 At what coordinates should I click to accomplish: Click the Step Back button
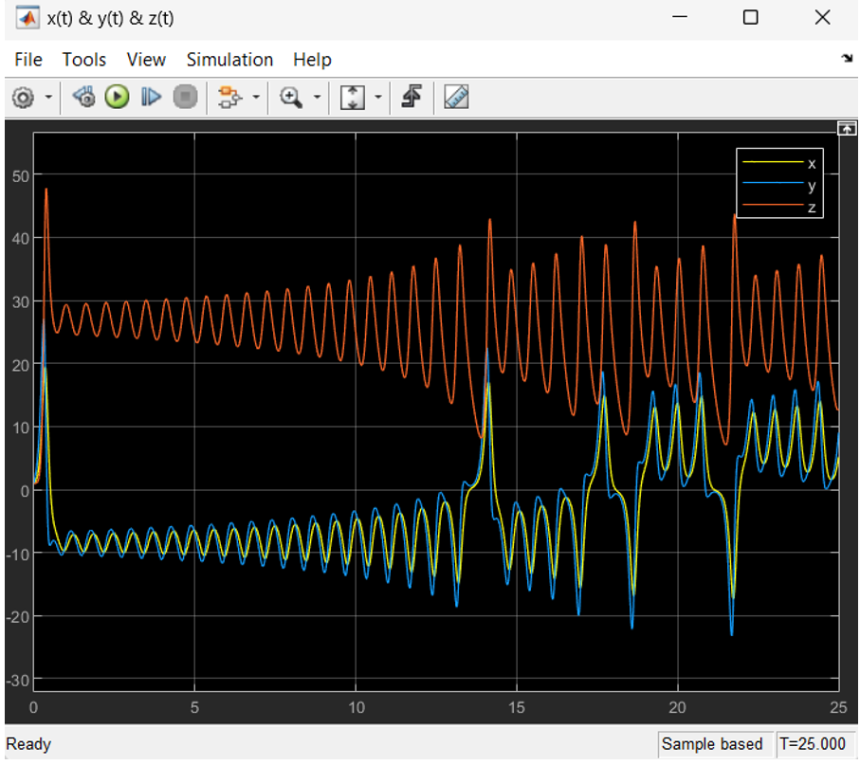84,98
